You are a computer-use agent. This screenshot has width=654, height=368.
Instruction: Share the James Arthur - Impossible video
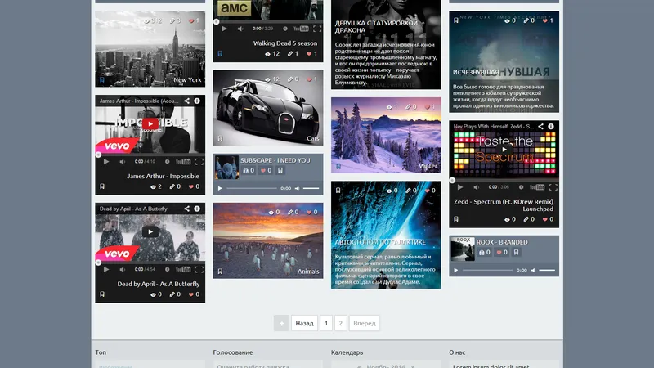pyautogui.click(x=187, y=101)
